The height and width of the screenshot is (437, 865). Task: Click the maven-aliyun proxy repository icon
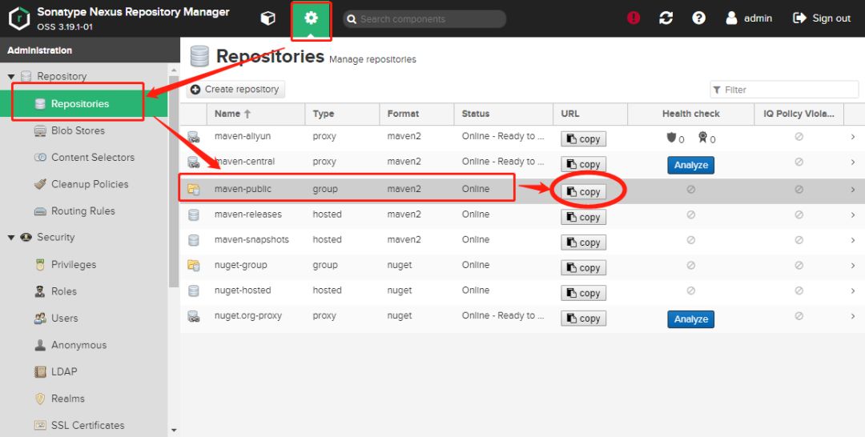click(193, 137)
